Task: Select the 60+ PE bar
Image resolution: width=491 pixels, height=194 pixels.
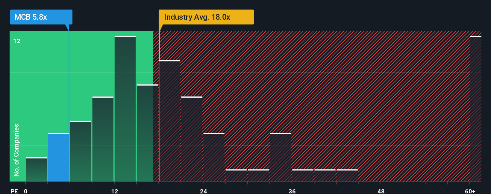Action: 476,109
